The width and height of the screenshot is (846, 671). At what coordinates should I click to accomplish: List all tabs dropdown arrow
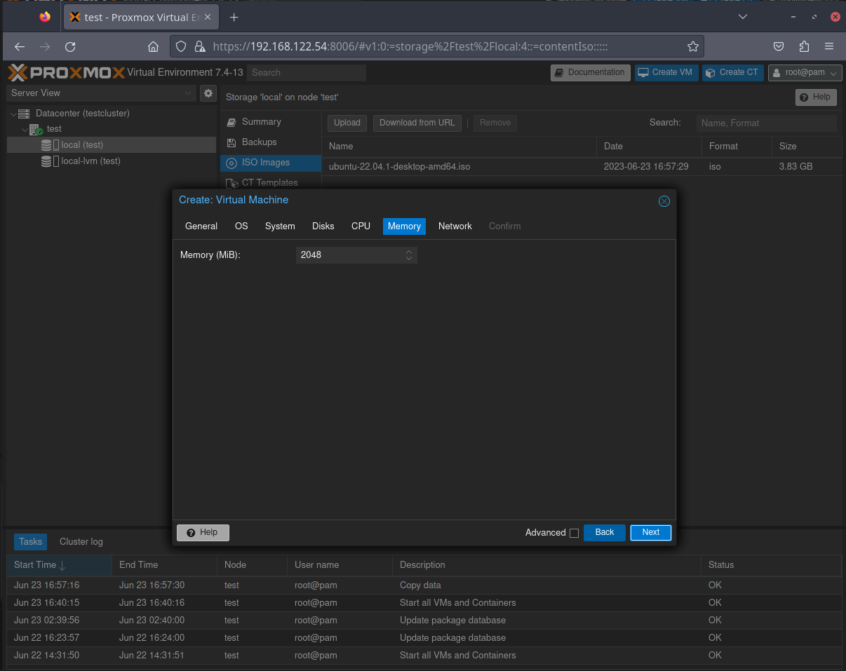(x=743, y=17)
